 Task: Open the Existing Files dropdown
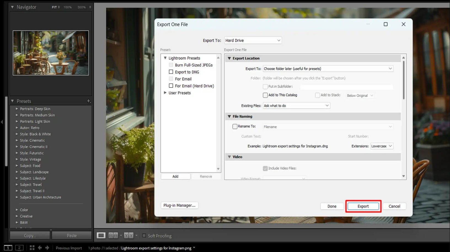[x=296, y=106]
